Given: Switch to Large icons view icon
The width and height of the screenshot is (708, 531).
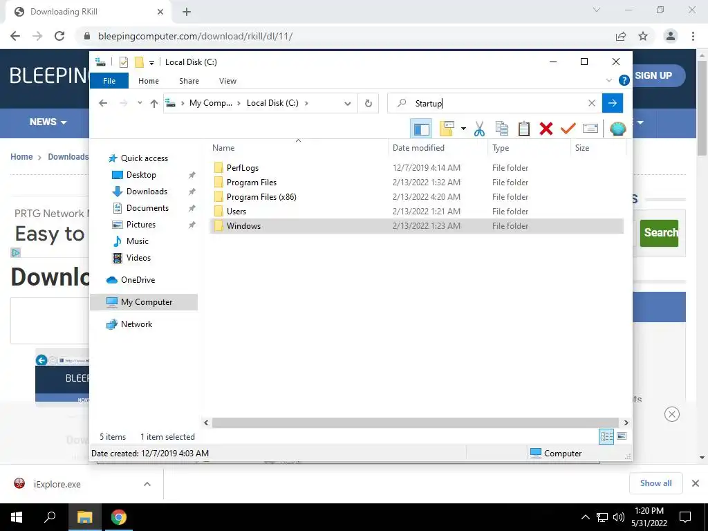Looking at the screenshot, I should point(622,436).
